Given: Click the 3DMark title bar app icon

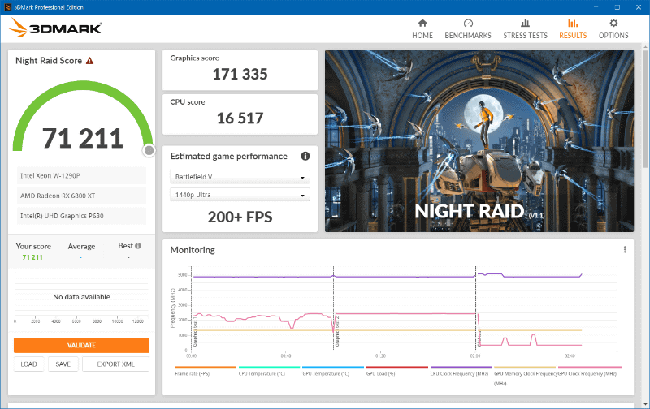Looking at the screenshot, I should pos(7,7).
